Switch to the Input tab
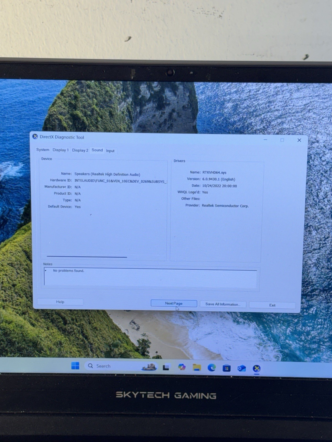 tap(110, 151)
